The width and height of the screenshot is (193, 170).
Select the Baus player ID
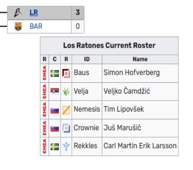pos(81,72)
